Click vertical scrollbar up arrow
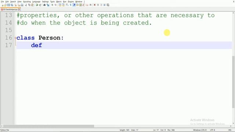Image resolution: width=235 pixels, height=132 pixels. point(233,13)
